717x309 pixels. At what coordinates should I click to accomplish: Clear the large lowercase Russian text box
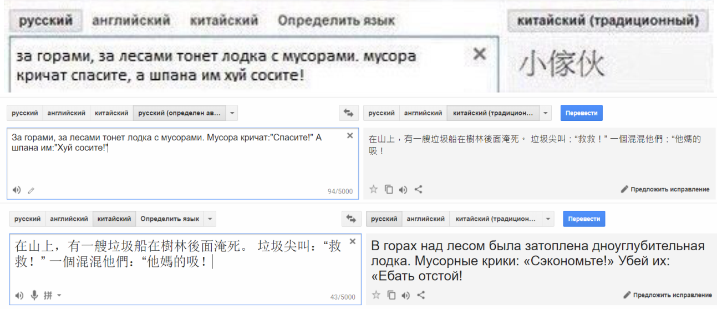[x=479, y=54]
